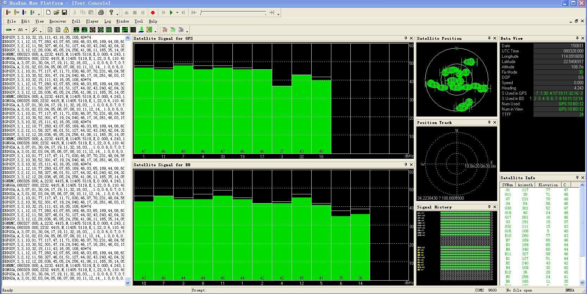
Task: Toggle pin on Satellite Position panel
Action: point(489,38)
